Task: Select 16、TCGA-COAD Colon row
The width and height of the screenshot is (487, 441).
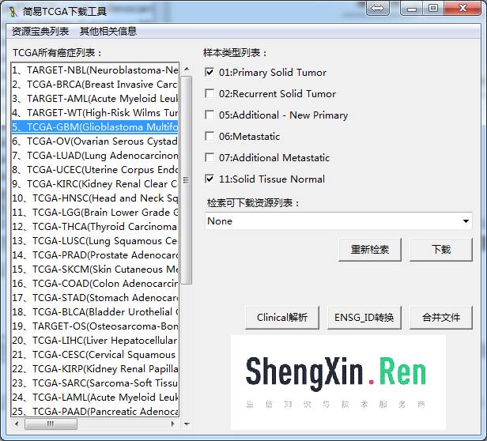Action: coord(95,284)
